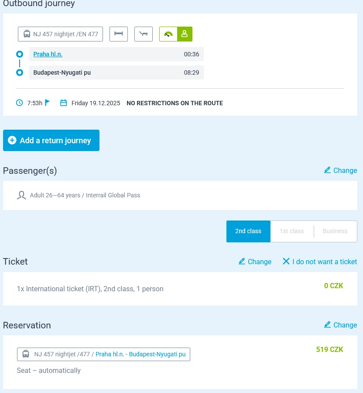Click the green occupancy gauge icon
The image size is (363, 393).
coord(168,34)
